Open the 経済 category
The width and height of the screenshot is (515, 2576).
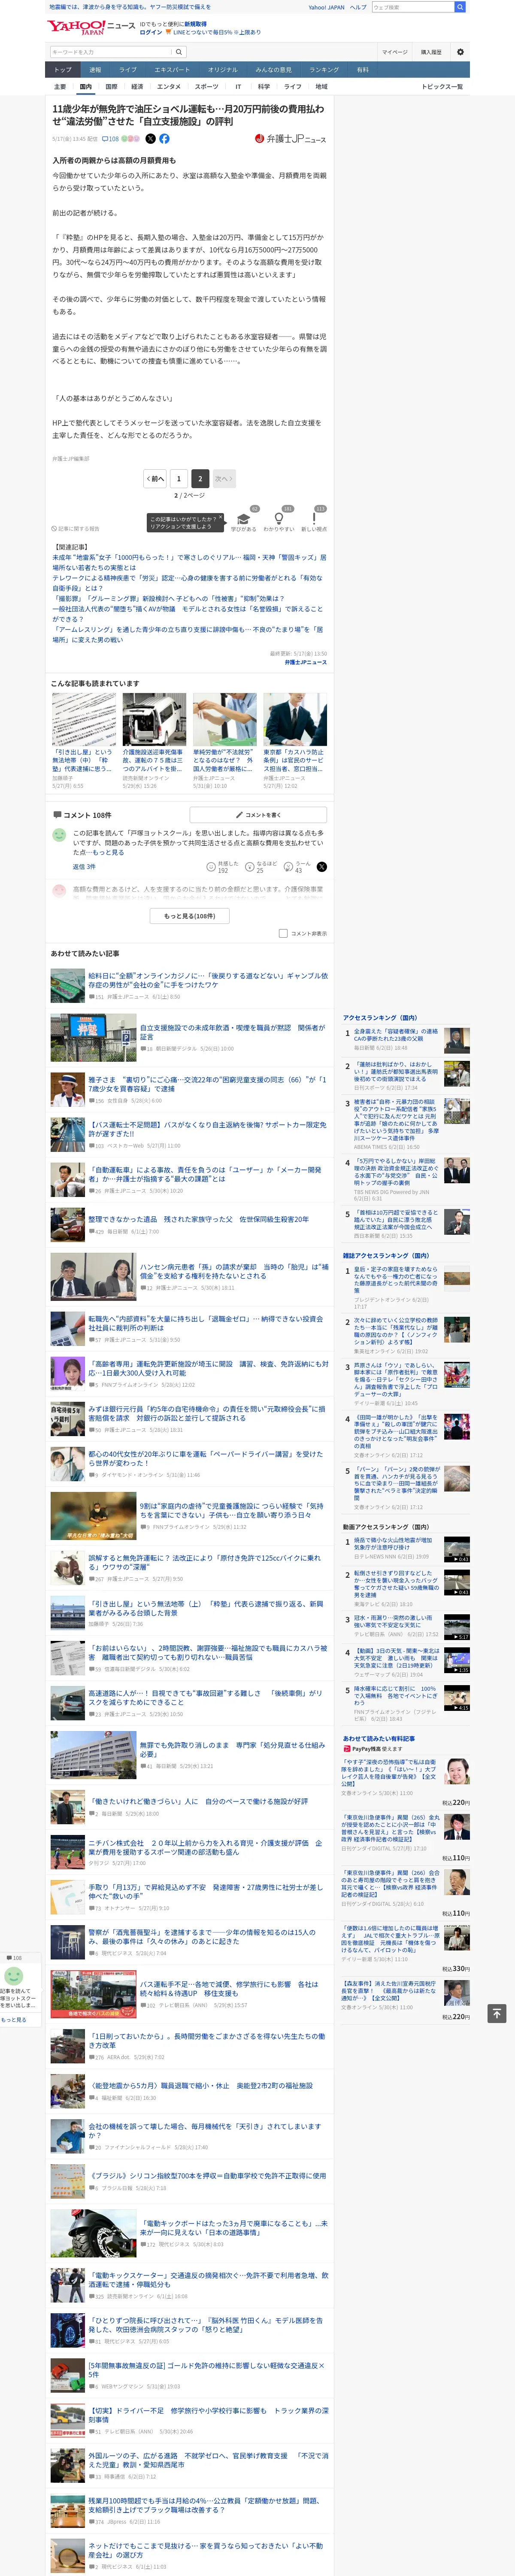[x=137, y=87]
